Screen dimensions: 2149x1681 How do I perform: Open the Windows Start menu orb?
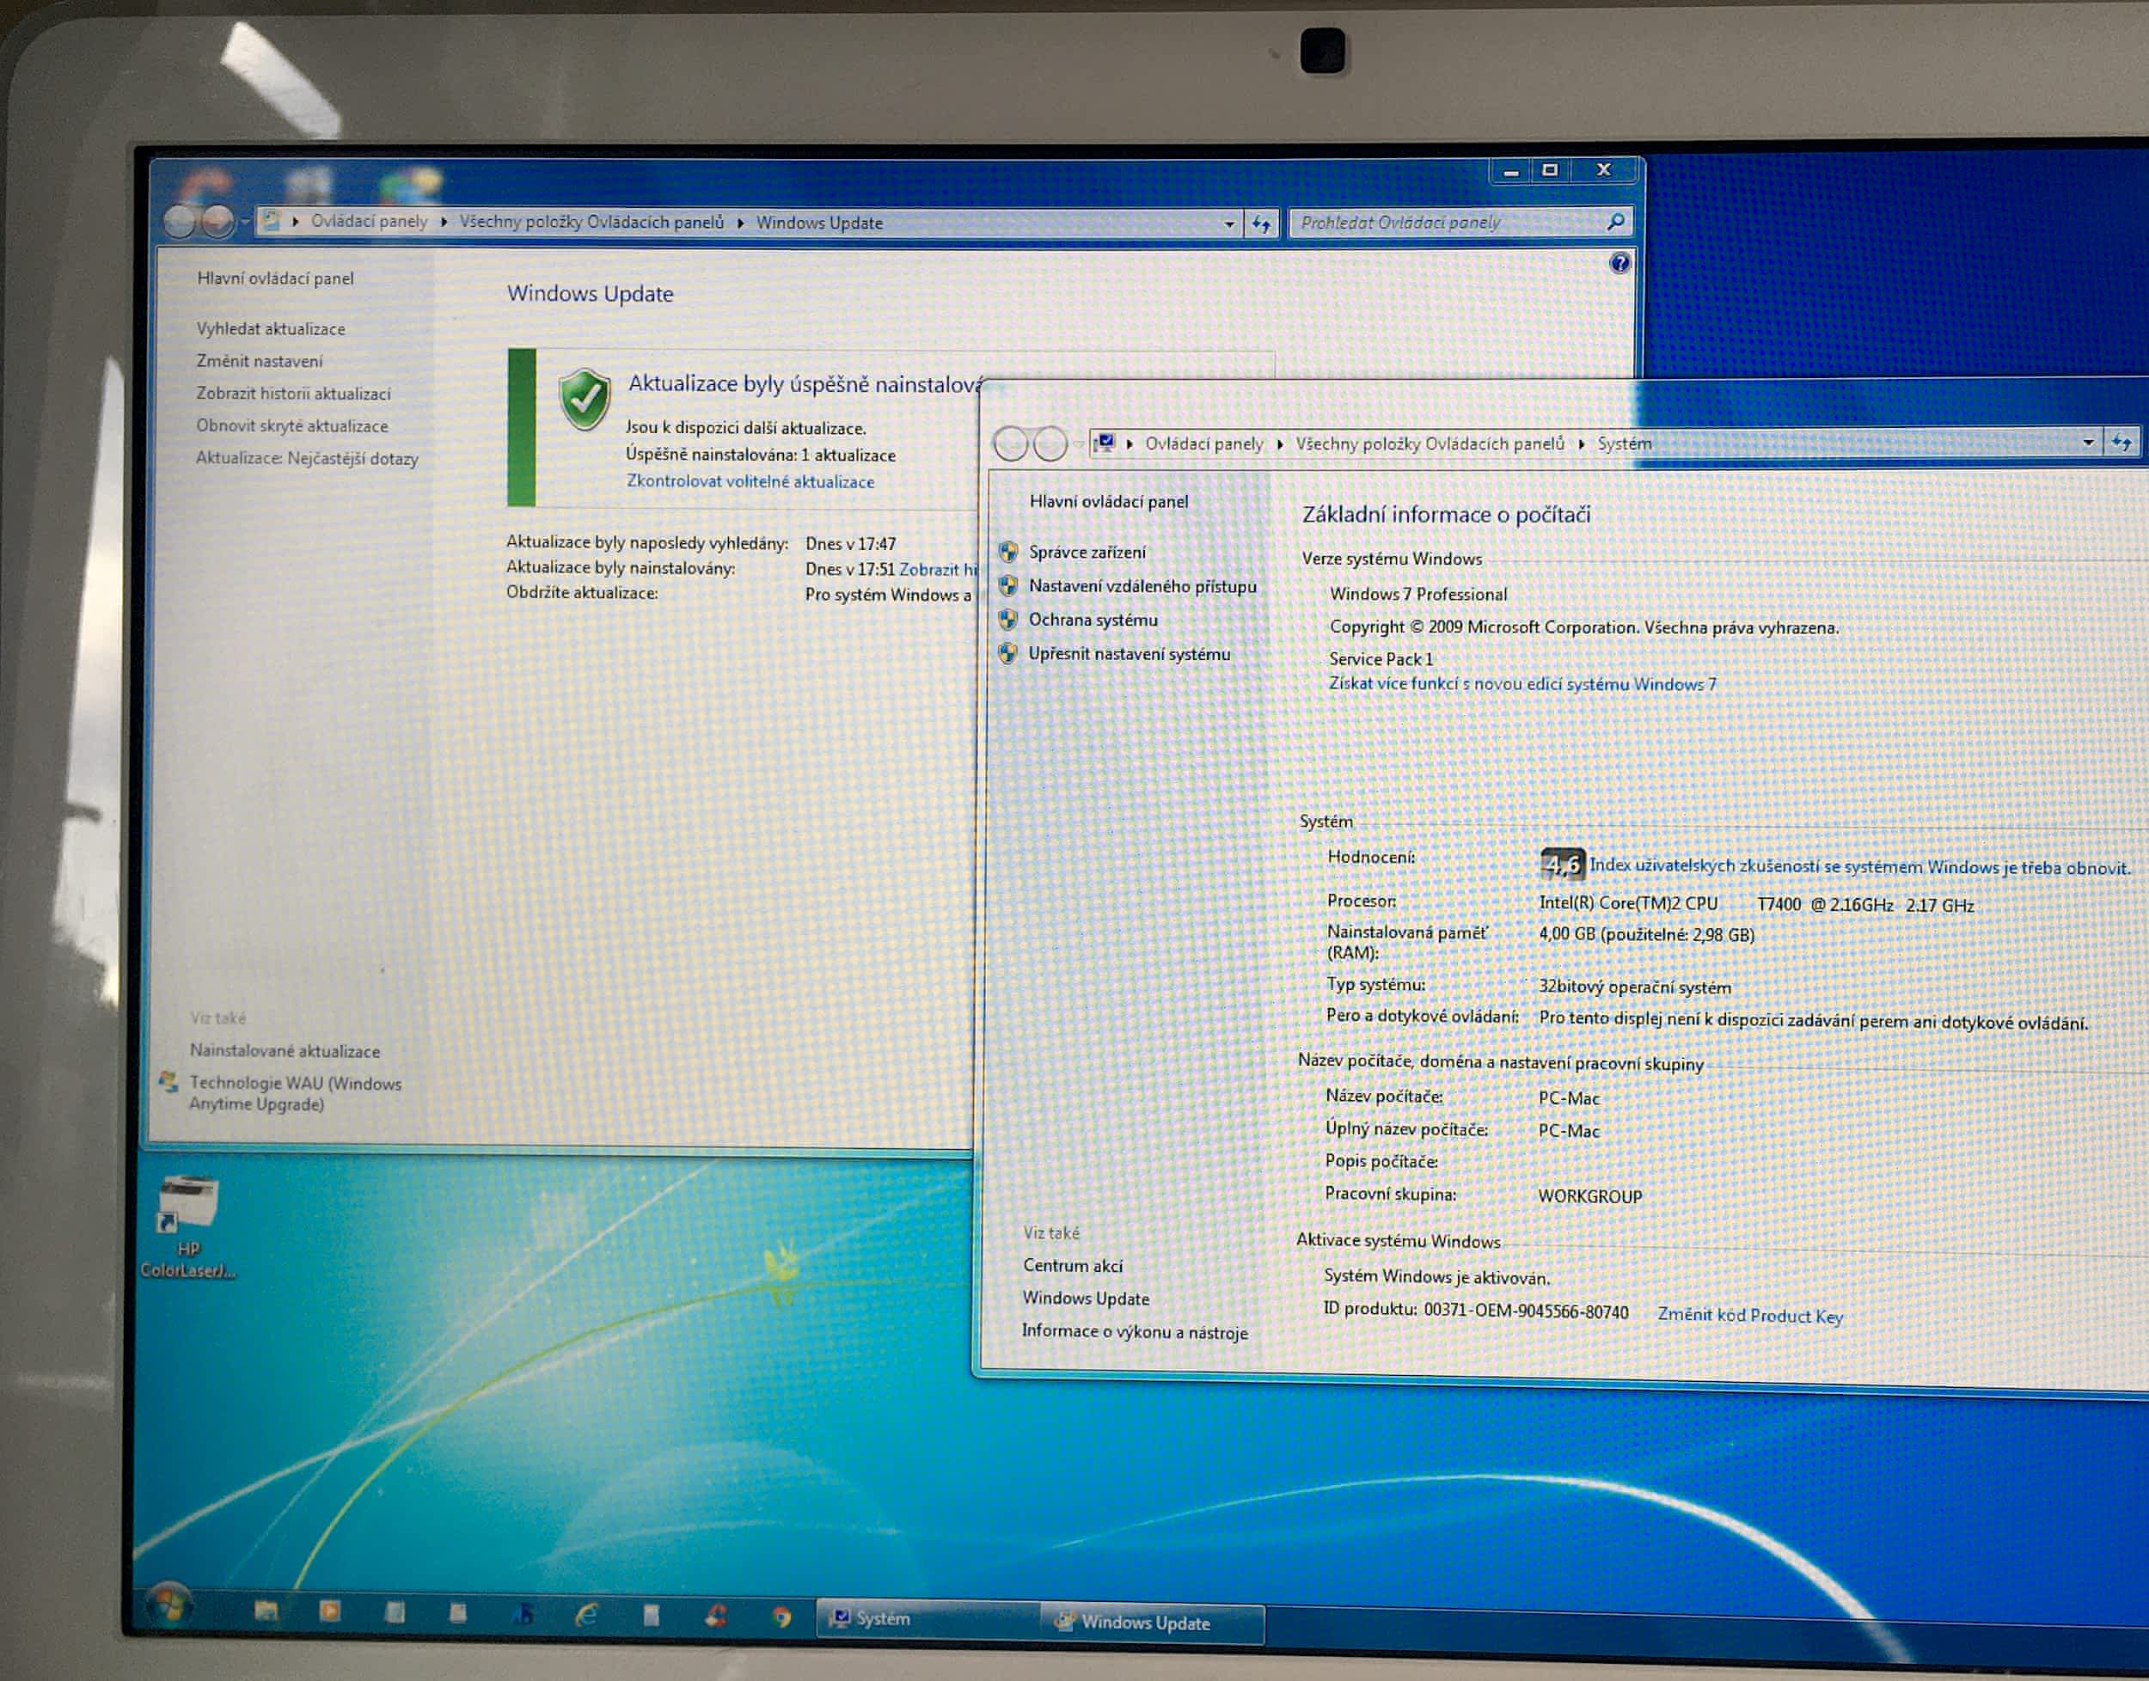[169, 1605]
